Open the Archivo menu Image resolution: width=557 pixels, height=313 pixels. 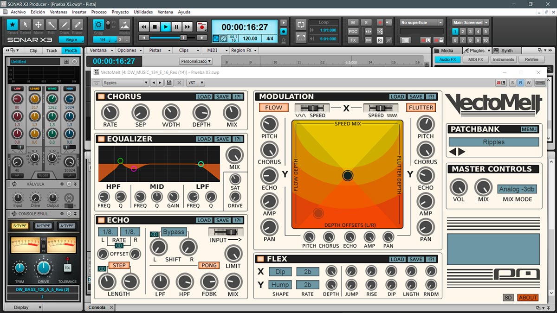point(18,12)
